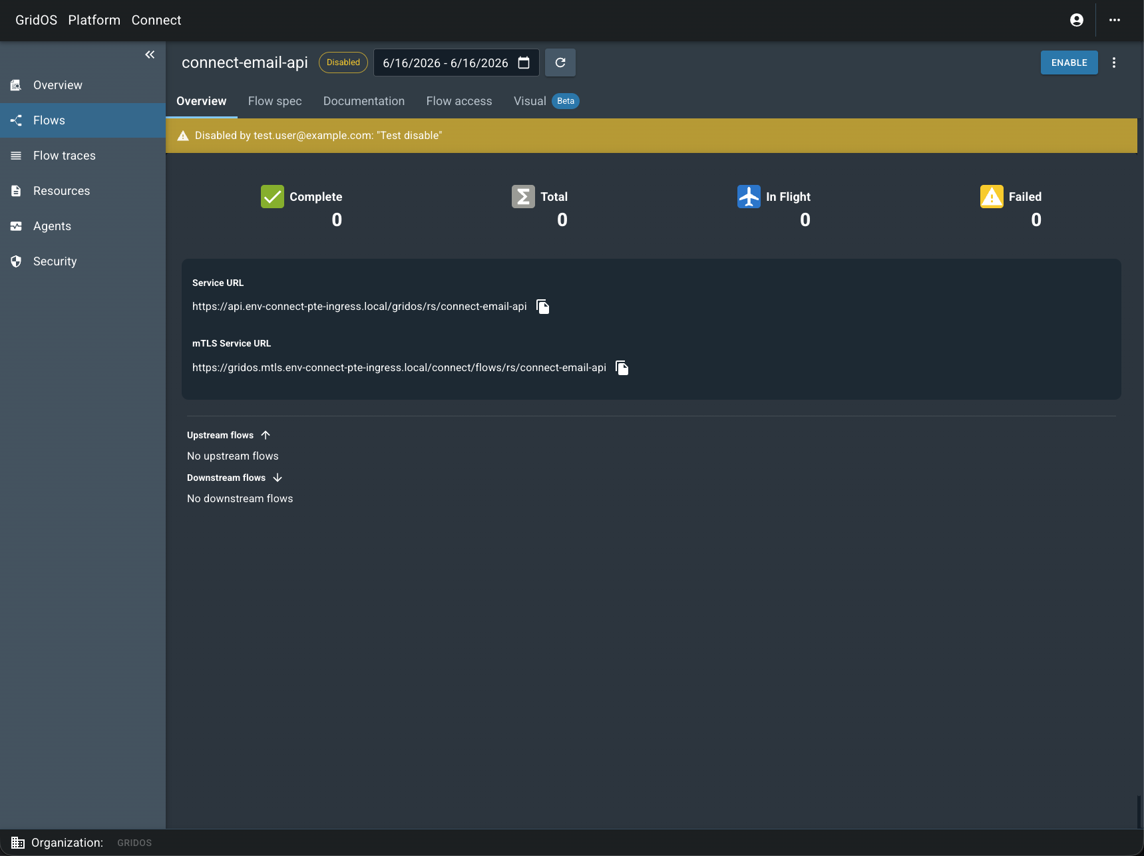
Task: Click the Total sigma icon
Action: tap(523, 197)
